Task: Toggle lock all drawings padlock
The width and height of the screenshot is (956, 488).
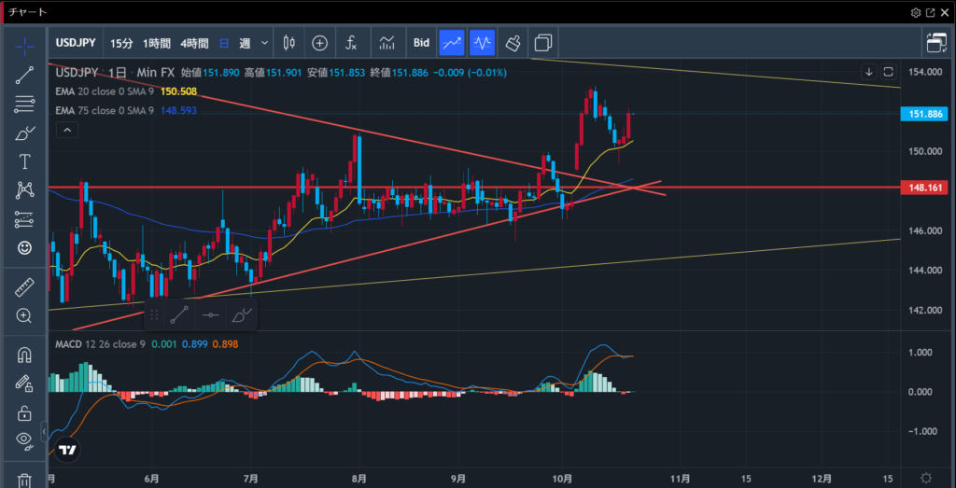Action: (25, 412)
